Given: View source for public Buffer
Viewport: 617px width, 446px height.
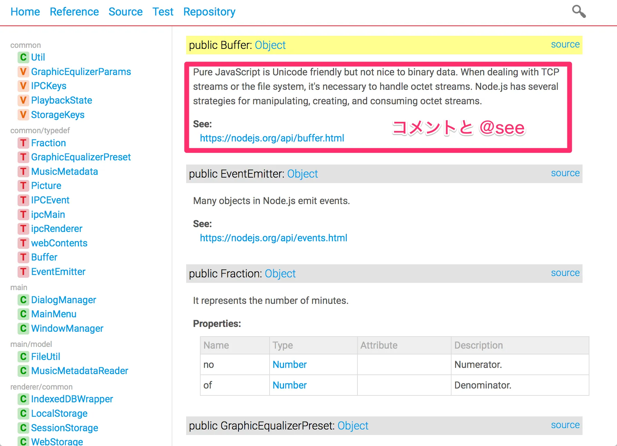Looking at the screenshot, I should tap(565, 44).
